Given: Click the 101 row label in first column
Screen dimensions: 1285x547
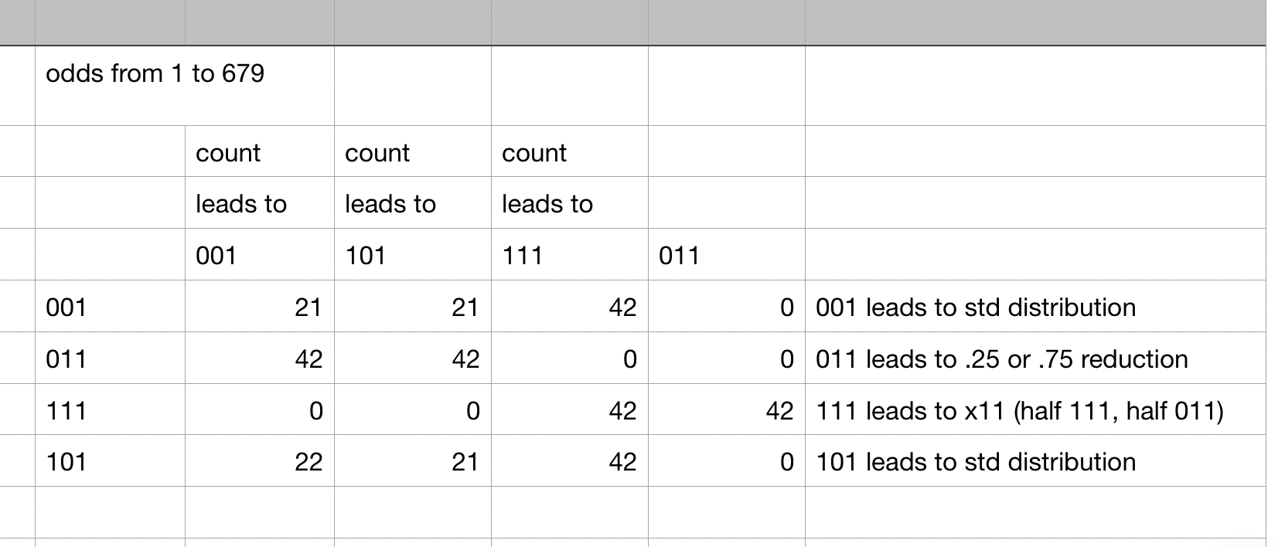Looking at the screenshot, I should pos(66,462).
